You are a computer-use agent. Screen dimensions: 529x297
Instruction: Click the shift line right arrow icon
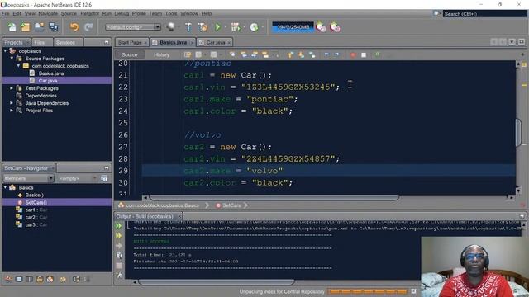point(336,54)
